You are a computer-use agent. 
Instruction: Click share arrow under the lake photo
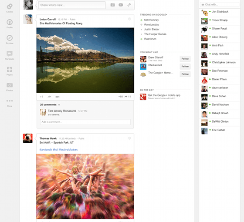49,97
